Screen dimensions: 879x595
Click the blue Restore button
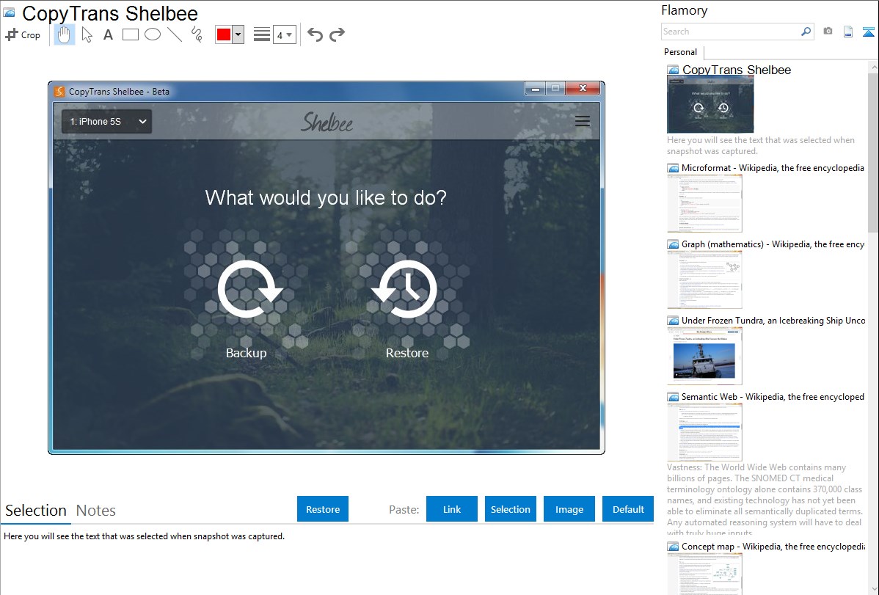pyautogui.click(x=323, y=509)
